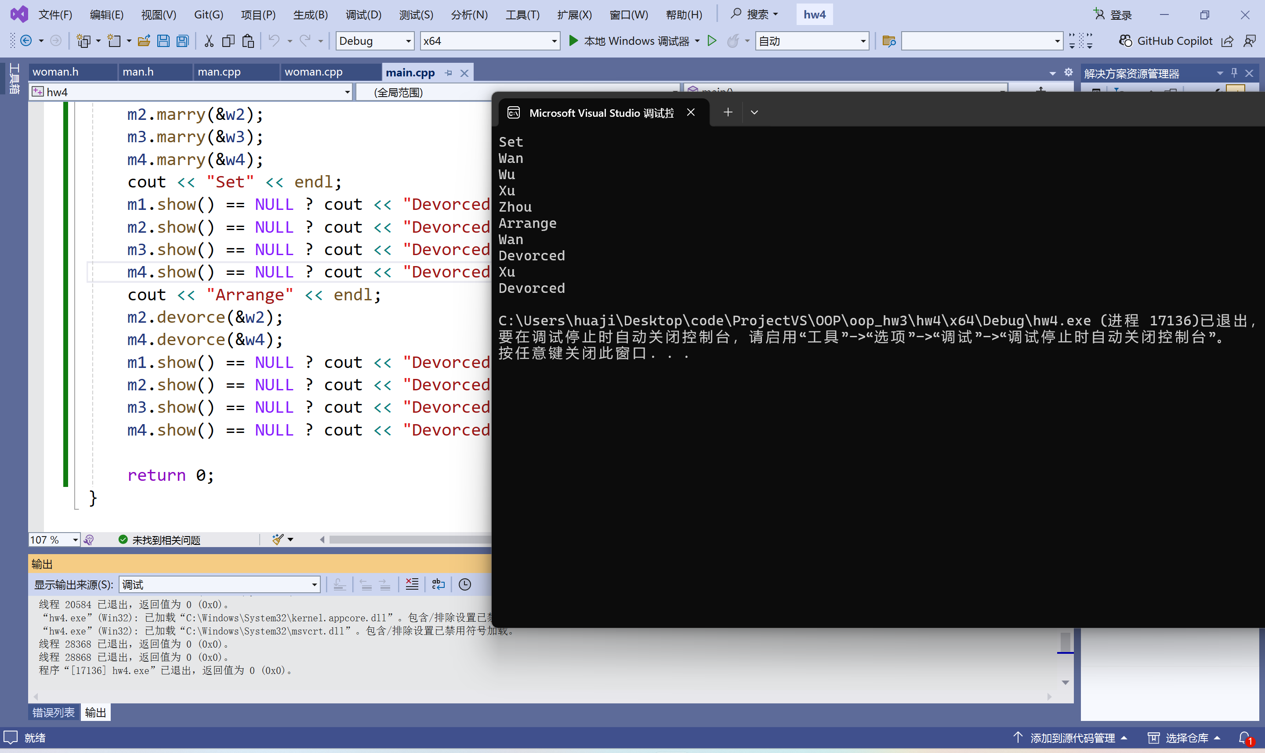Switch to the woman.cpp tab
This screenshot has height=753, width=1265.
pyautogui.click(x=313, y=72)
